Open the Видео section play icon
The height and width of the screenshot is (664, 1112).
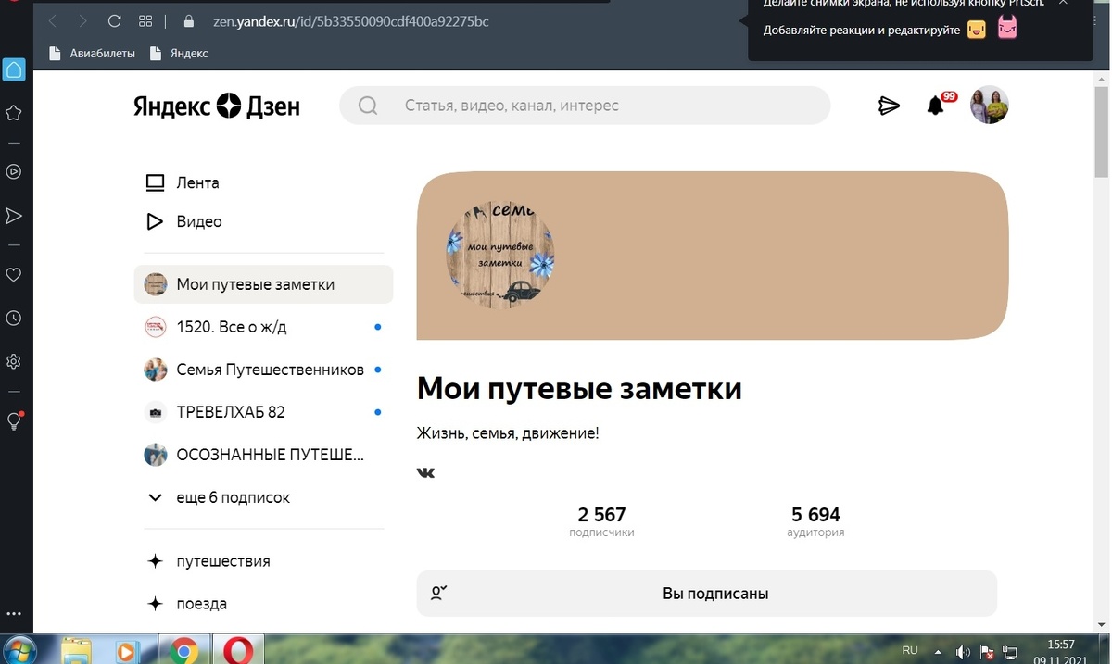tap(154, 221)
